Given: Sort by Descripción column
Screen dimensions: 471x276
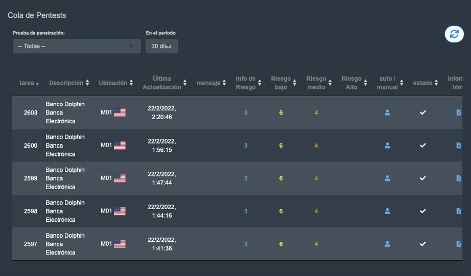Looking at the screenshot, I should (69, 83).
